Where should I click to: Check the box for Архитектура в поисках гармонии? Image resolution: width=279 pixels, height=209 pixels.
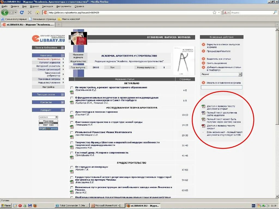[x=72, y=112]
